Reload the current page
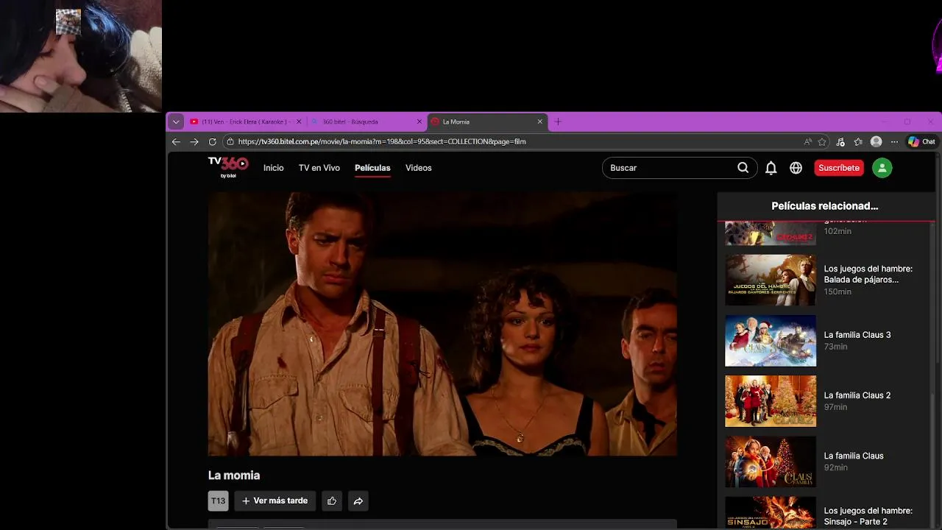Screen dimensions: 942x530 213,141
